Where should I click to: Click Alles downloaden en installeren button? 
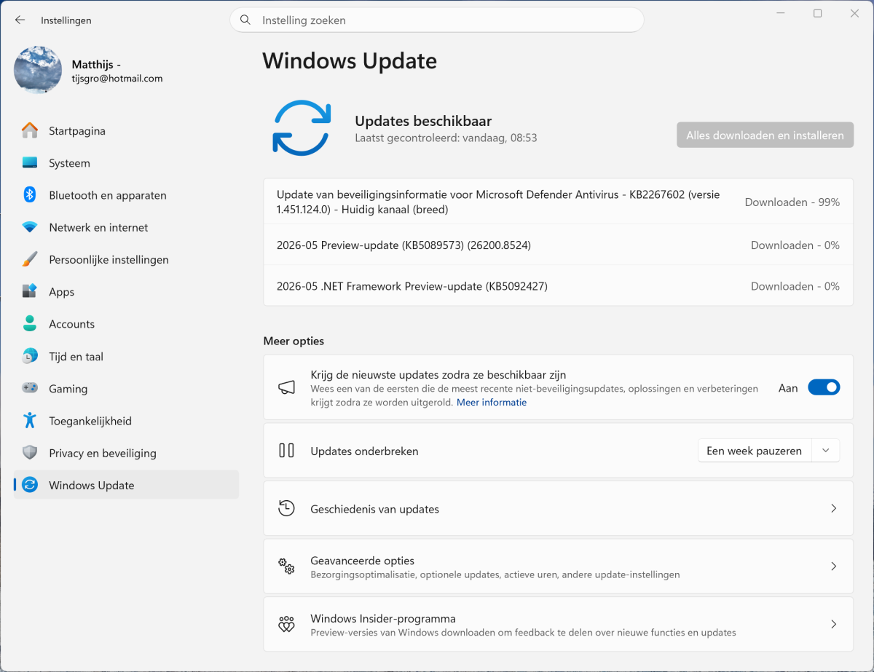tap(765, 135)
